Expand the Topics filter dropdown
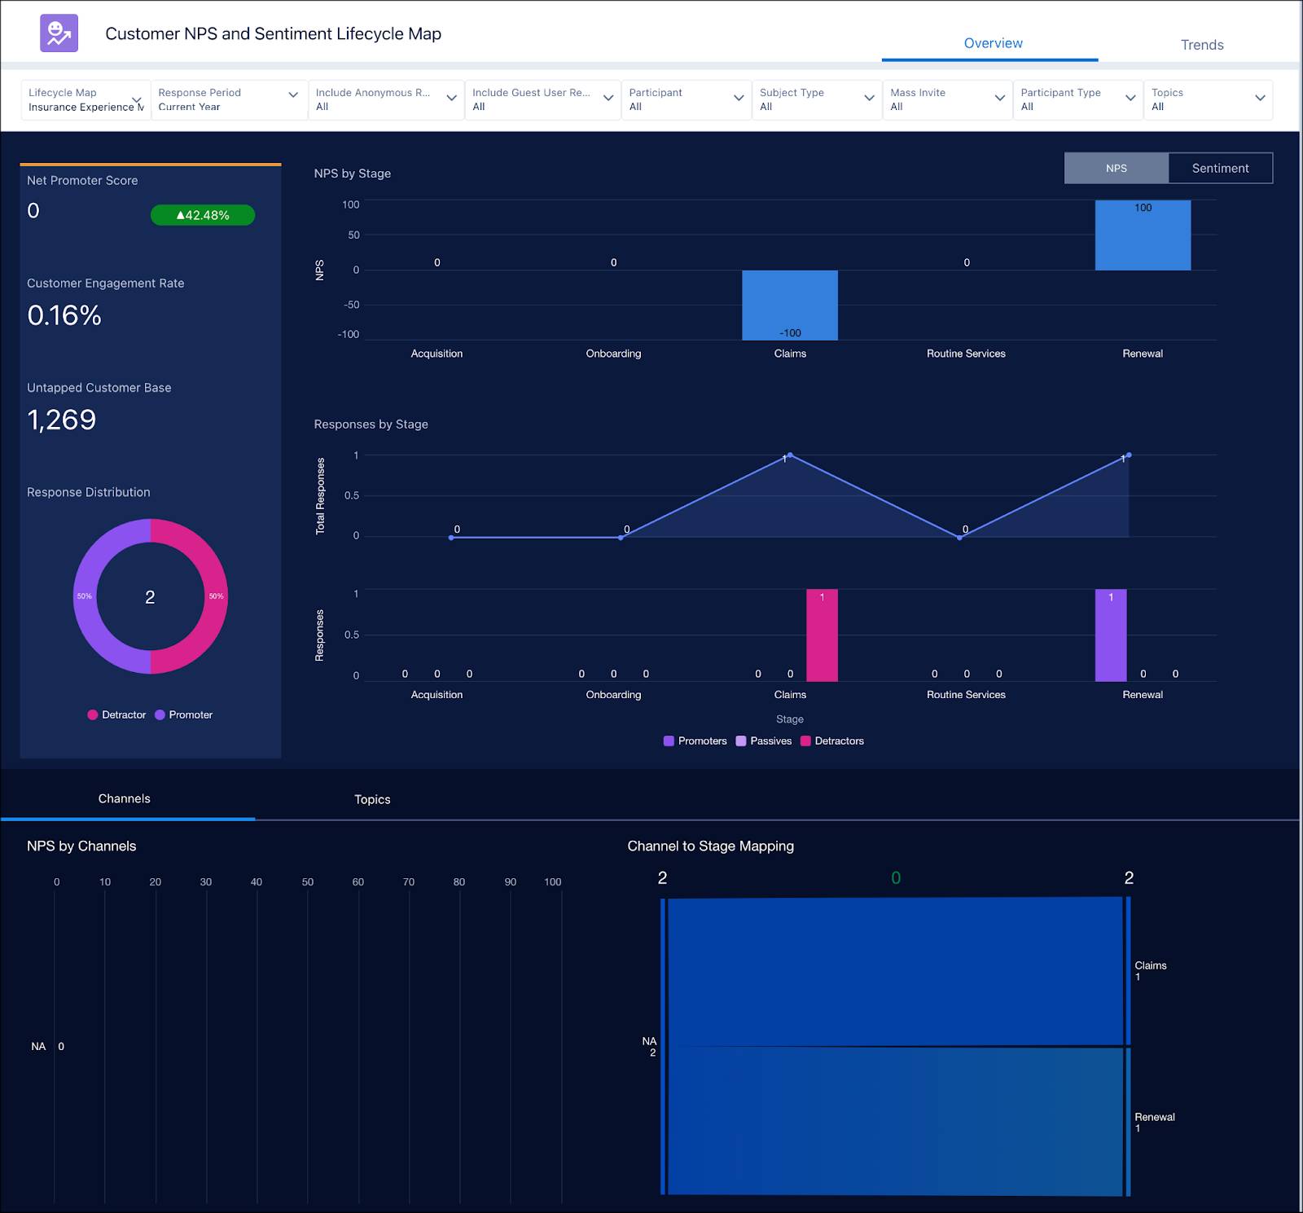Screen dimensions: 1303x1213 (x=1209, y=99)
